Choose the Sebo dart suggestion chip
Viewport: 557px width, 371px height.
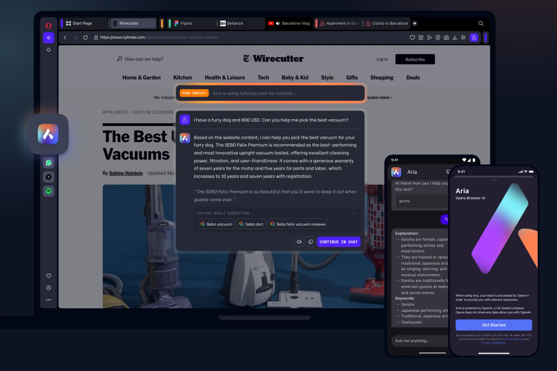(251, 224)
